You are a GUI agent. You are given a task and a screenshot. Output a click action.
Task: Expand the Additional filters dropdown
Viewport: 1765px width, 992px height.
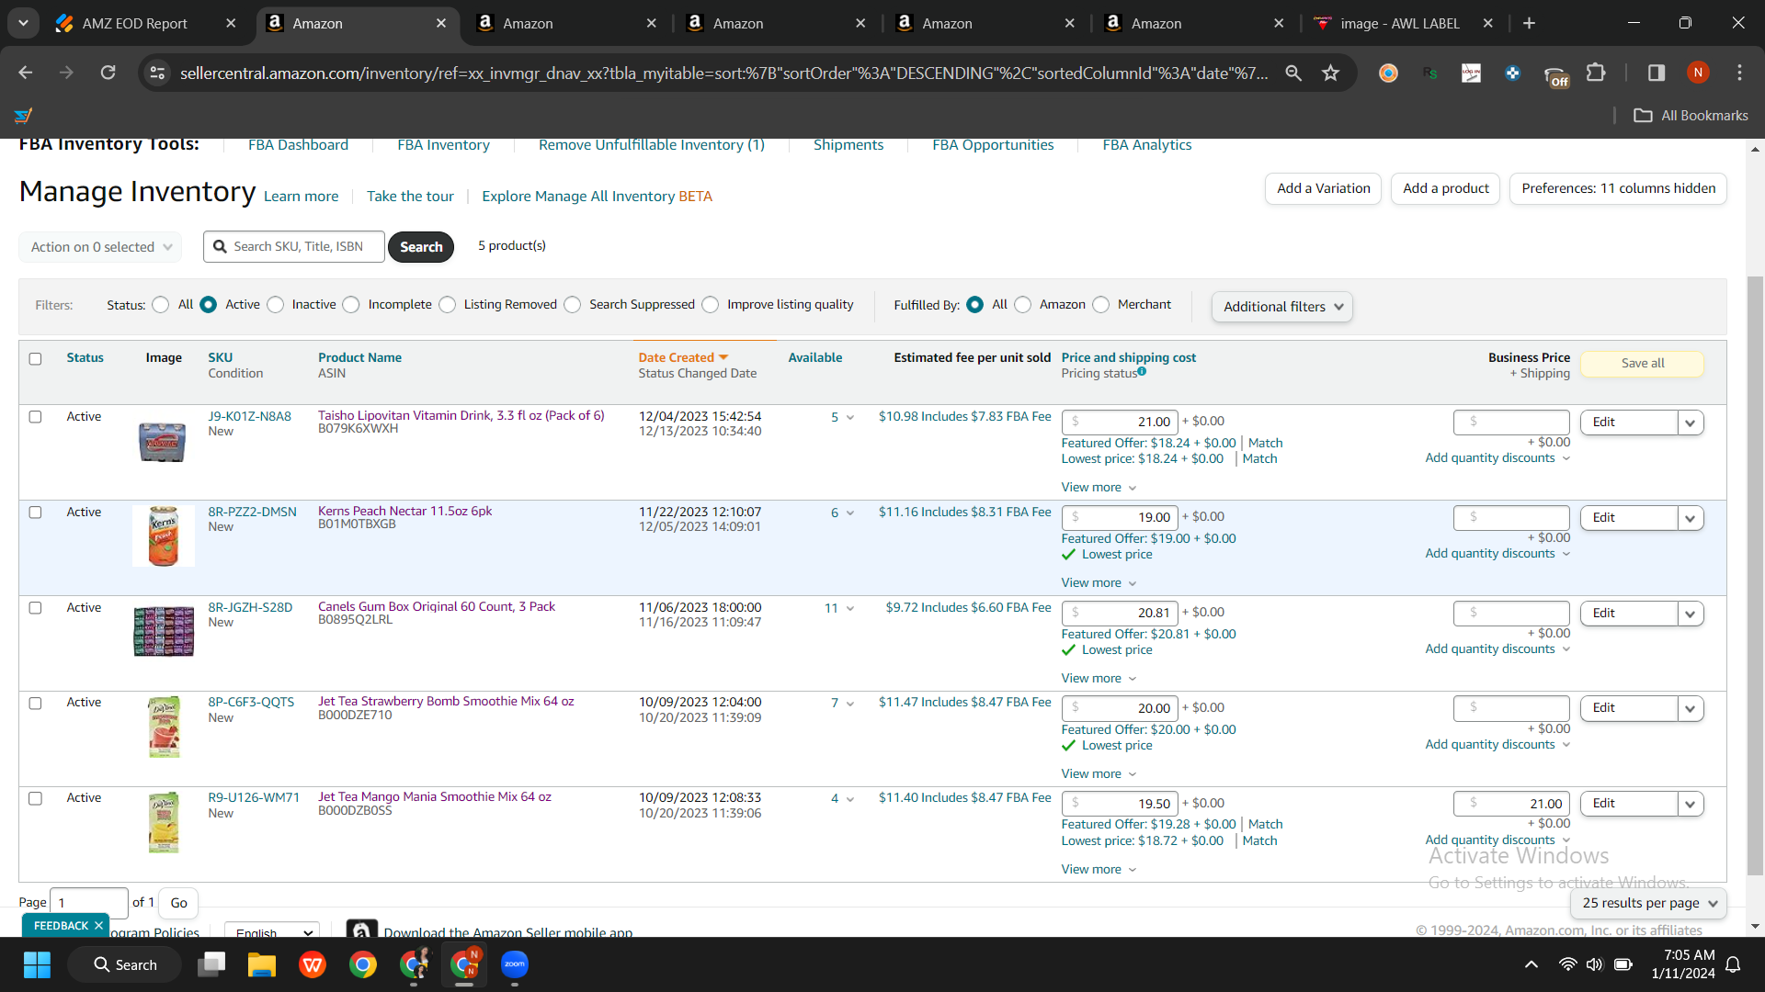point(1281,307)
